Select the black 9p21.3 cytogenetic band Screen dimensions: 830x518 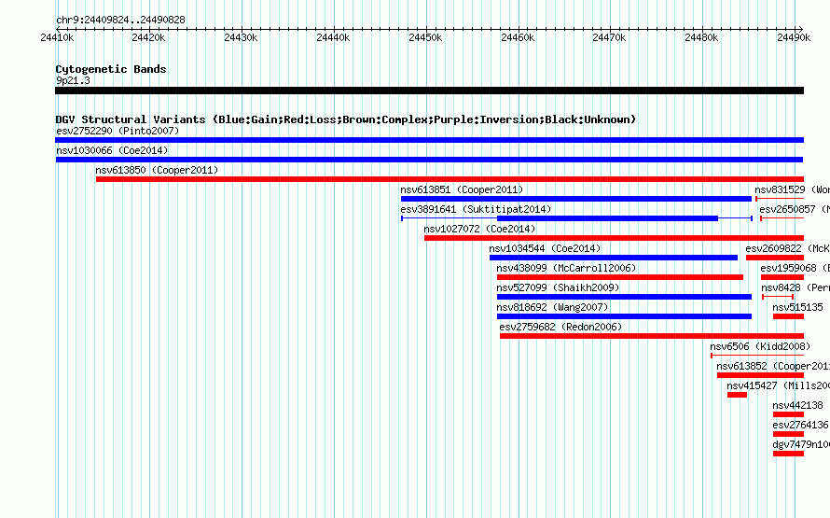429,91
